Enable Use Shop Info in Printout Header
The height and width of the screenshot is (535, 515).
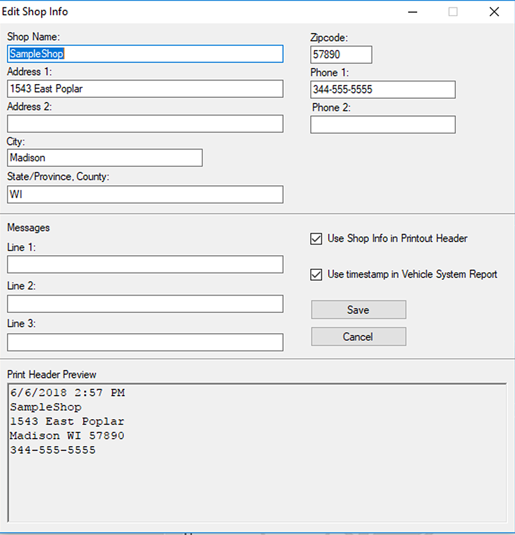point(316,238)
